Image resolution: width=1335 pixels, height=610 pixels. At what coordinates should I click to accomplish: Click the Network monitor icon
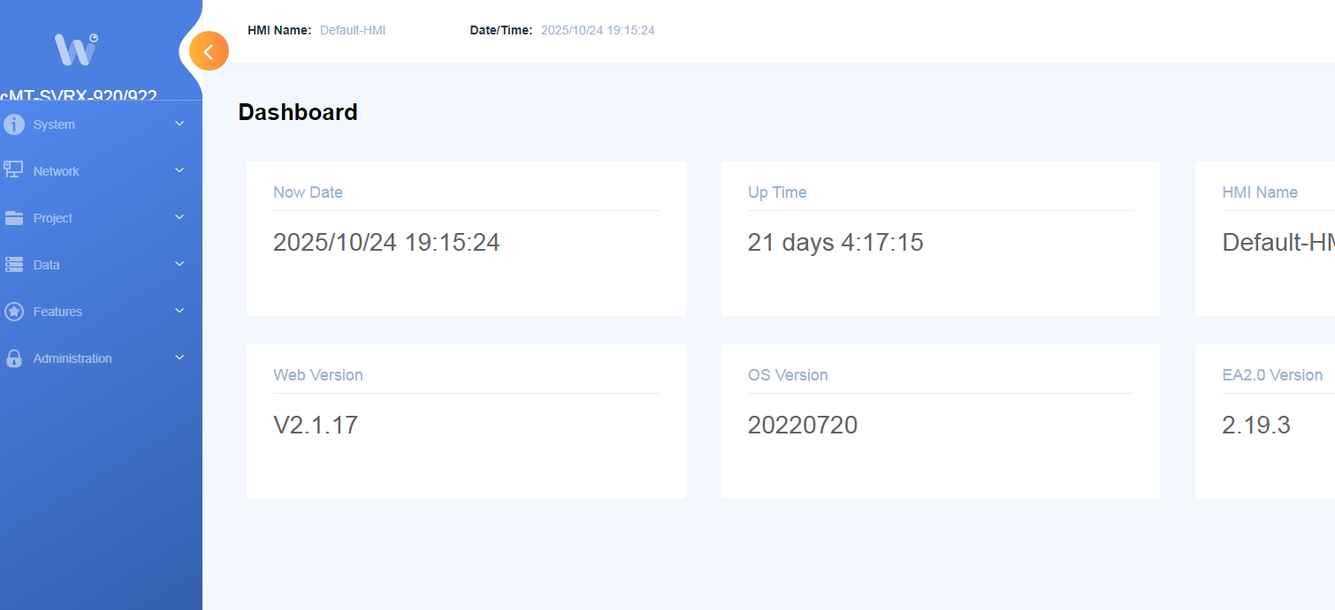(x=13, y=169)
